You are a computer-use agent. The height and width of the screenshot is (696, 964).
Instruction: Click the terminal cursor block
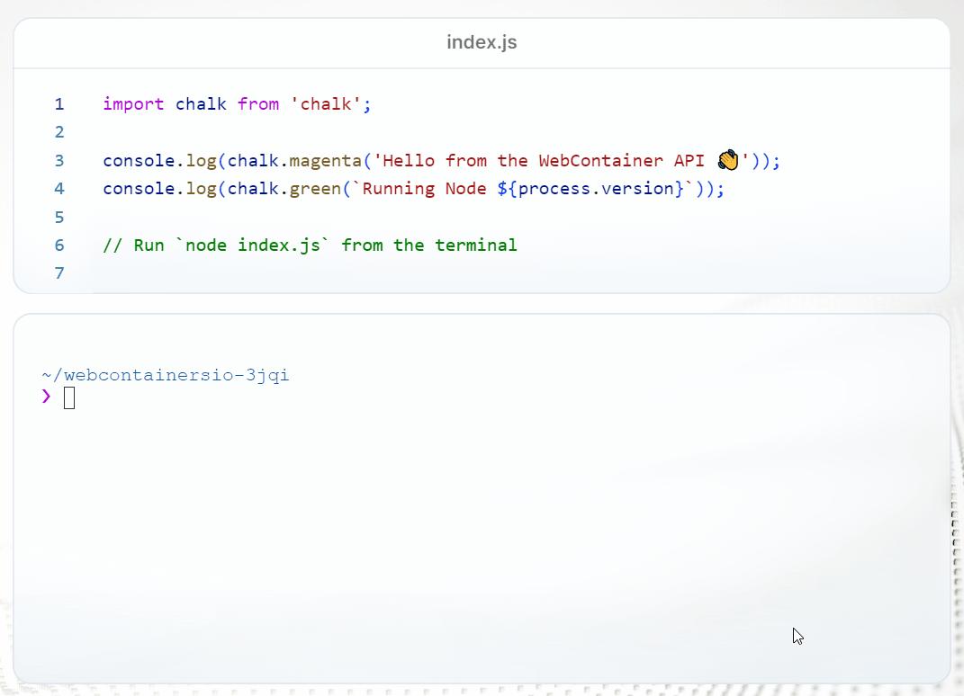point(68,396)
